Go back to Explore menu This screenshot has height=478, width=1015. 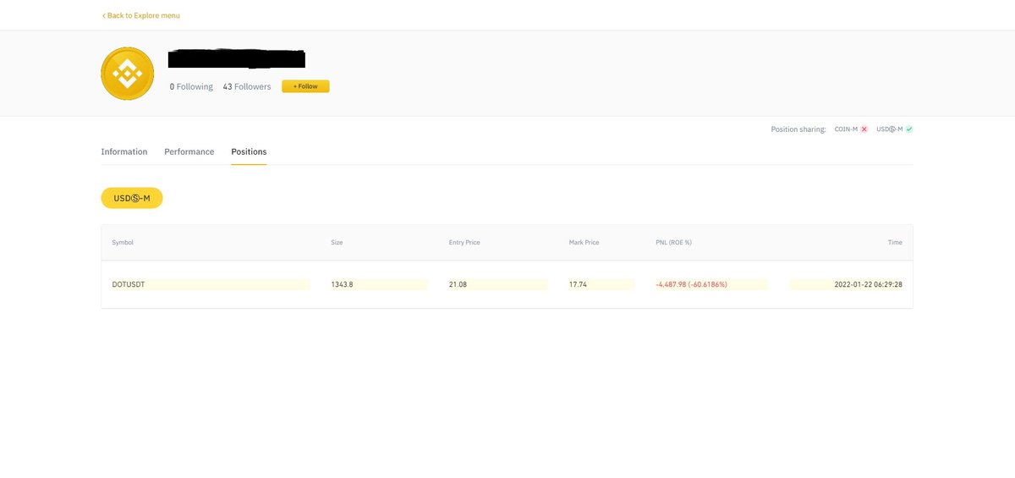(x=140, y=15)
